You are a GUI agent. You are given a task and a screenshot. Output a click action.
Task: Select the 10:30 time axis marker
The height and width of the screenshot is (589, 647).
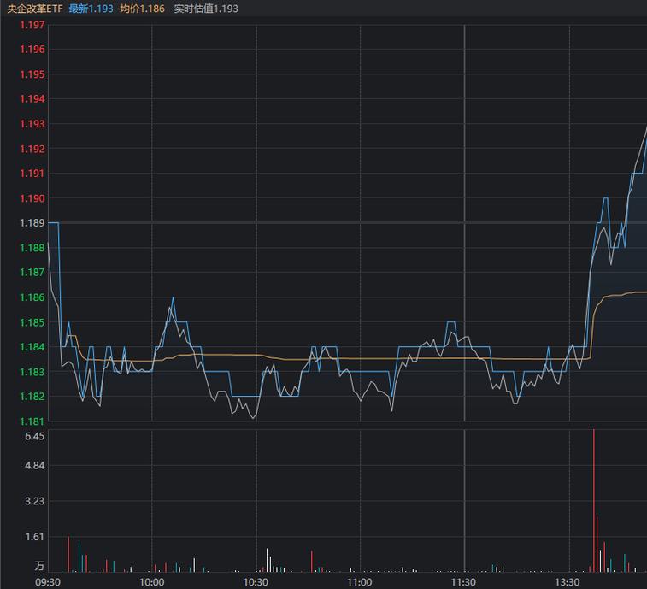256,582
